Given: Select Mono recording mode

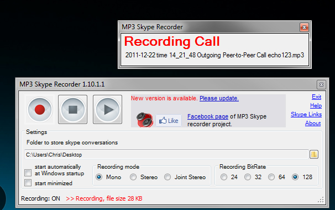Looking at the screenshot, I should click(x=99, y=177).
